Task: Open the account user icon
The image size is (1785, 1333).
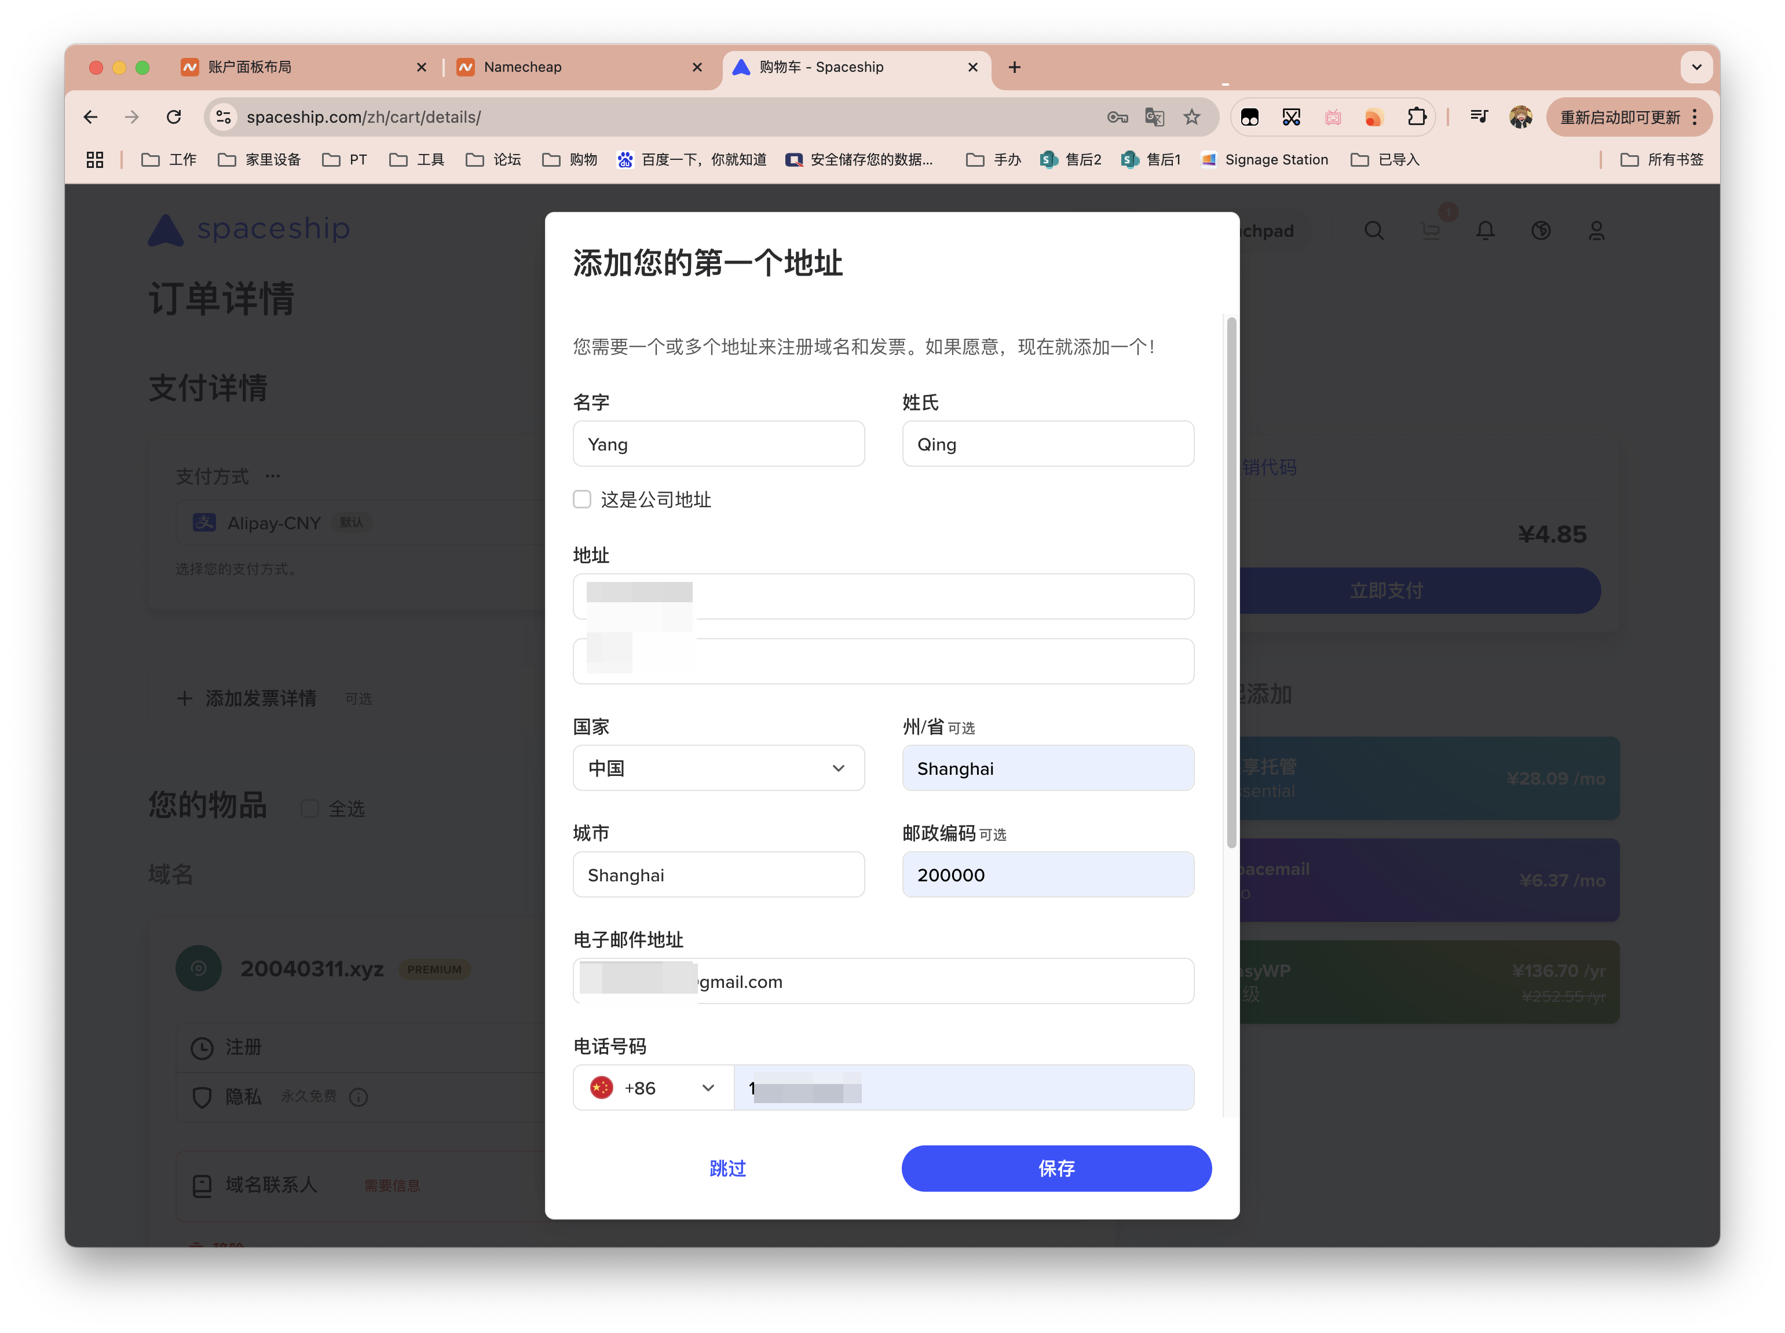Action: pos(1596,231)
